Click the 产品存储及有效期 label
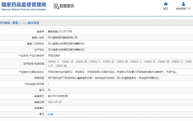Viewport: 193px width, 121px height. click(x=34, y=84)
